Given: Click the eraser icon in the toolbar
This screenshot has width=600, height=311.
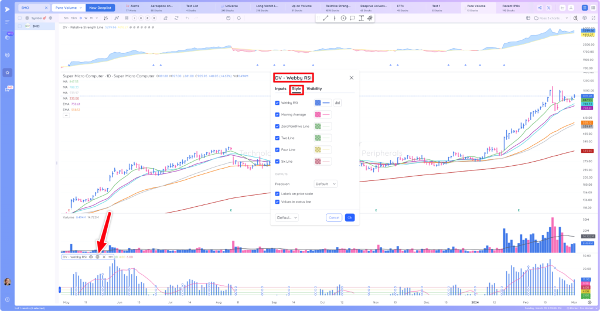Looking at the screenshot, I should tap(165, 18).
